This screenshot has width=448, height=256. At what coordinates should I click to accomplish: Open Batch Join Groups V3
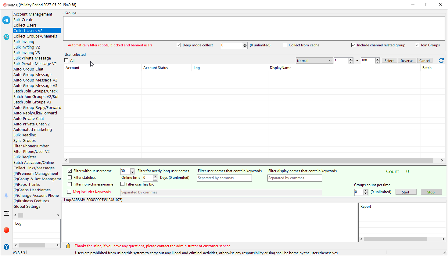pos(32,102)
